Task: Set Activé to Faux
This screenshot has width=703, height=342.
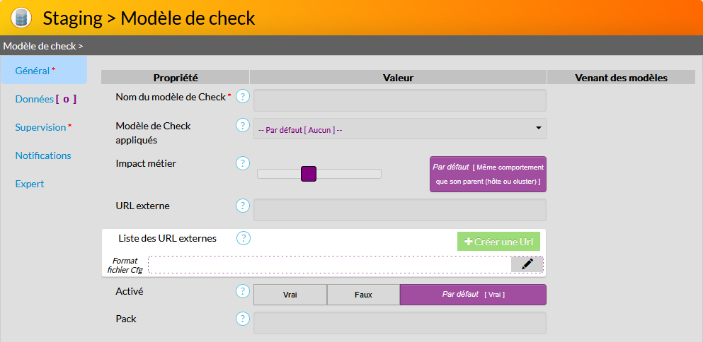Action: [x=363, y=295]
